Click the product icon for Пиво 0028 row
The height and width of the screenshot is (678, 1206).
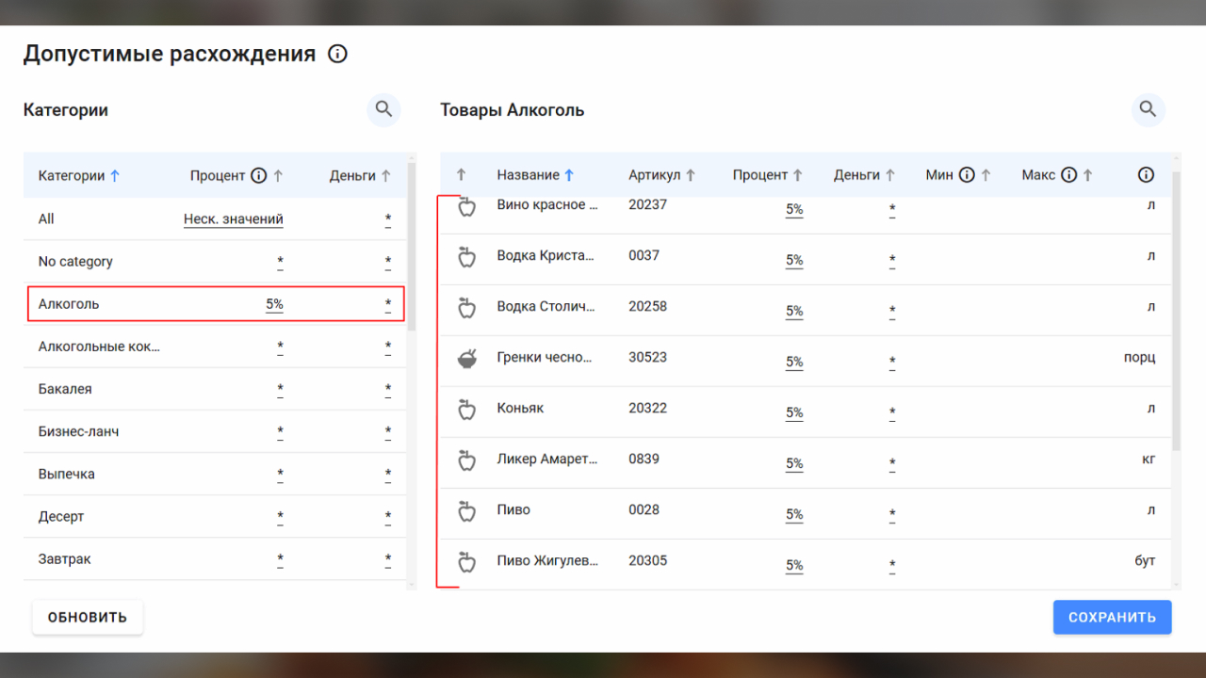(466, 511)
